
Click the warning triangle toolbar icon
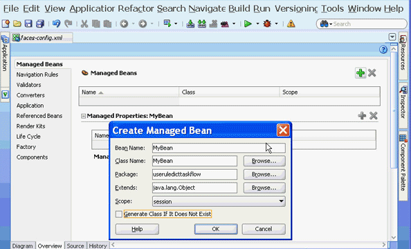(x=291, y=23)
